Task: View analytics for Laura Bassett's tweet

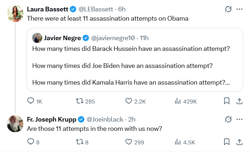Action: 178,101
